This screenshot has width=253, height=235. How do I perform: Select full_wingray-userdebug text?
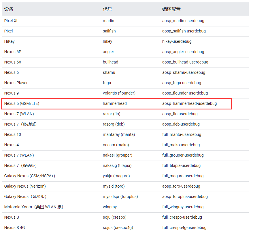click(183, 207)
